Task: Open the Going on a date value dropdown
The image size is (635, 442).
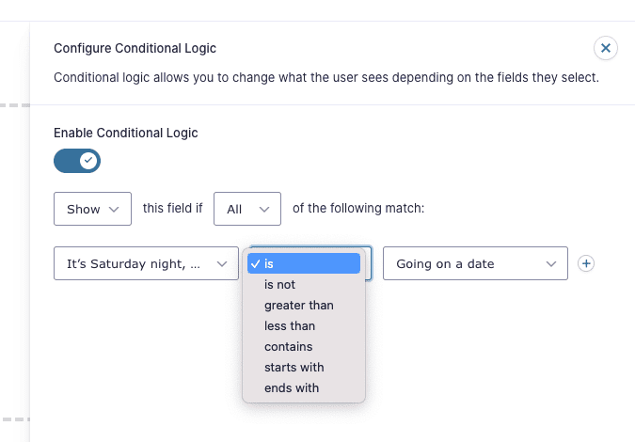Action: pos(475,263)
